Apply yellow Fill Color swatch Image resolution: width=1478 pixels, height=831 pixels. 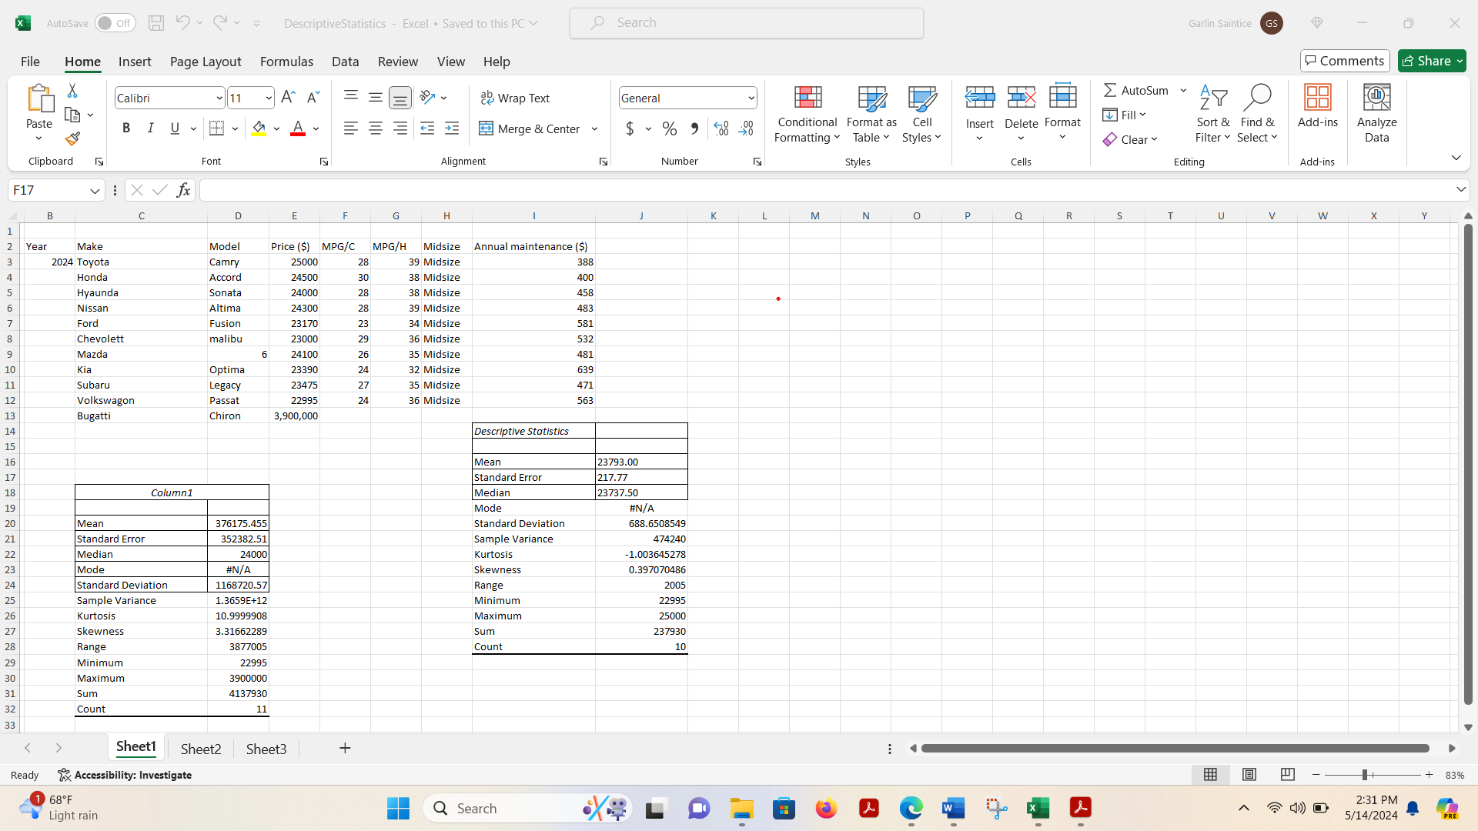[259, 128]
